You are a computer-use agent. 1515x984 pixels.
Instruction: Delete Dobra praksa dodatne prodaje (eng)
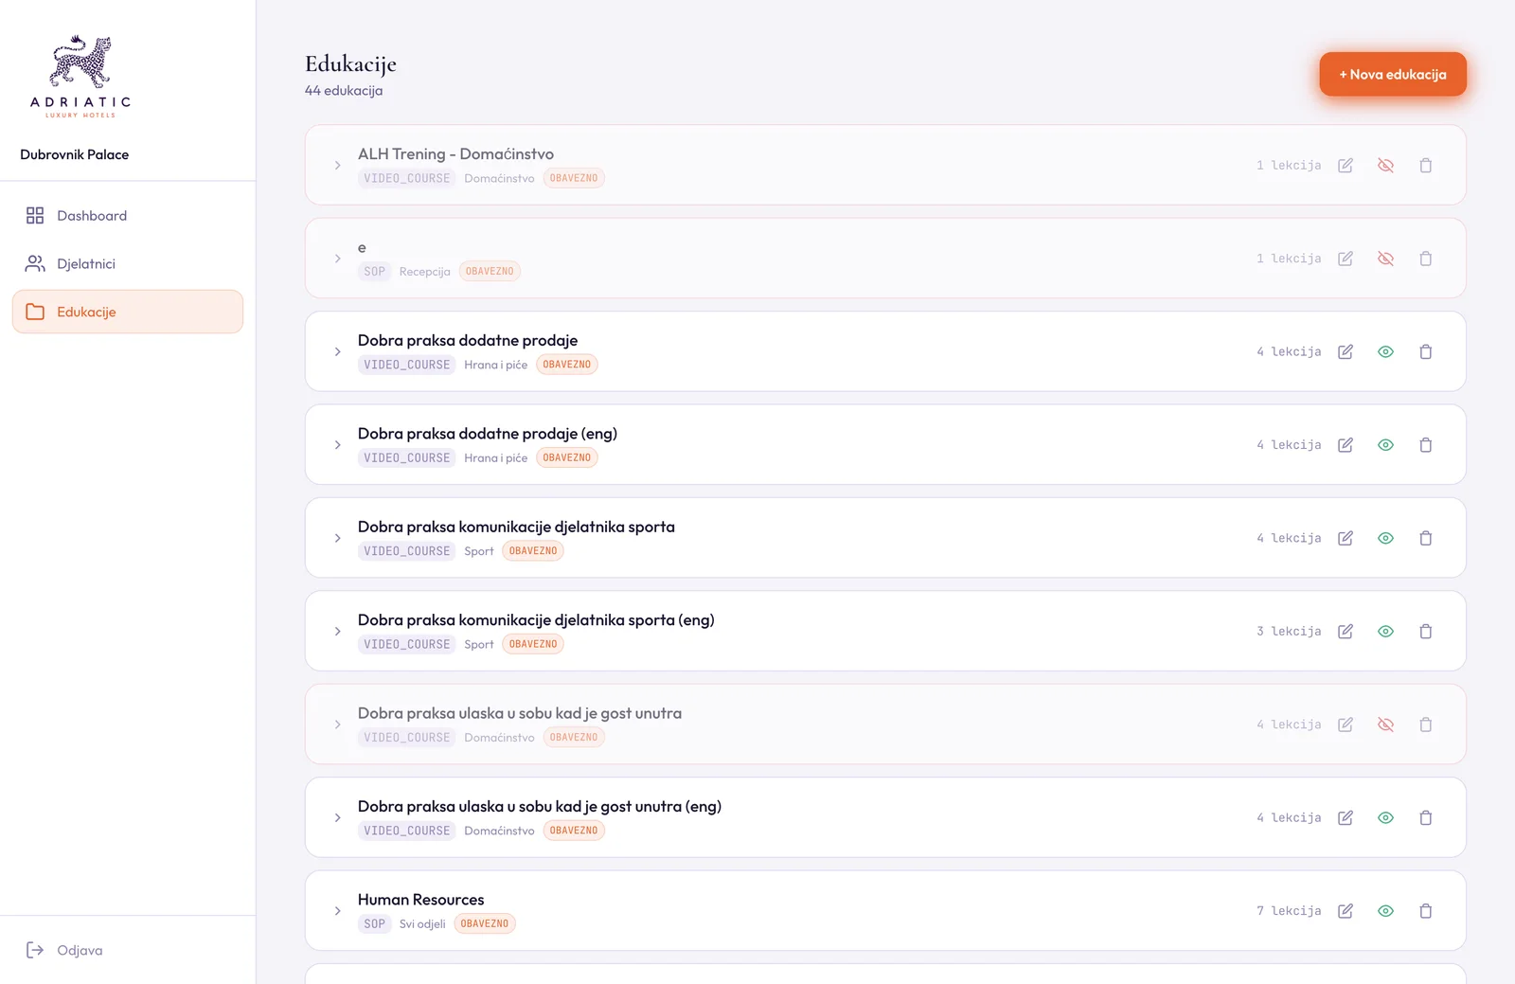(1426, 445)
